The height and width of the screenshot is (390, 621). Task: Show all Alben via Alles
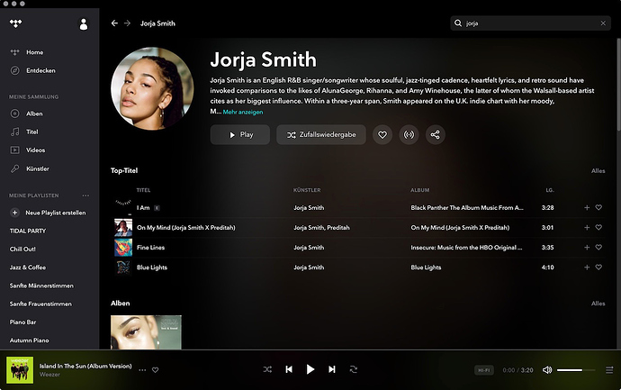[598, 304]
